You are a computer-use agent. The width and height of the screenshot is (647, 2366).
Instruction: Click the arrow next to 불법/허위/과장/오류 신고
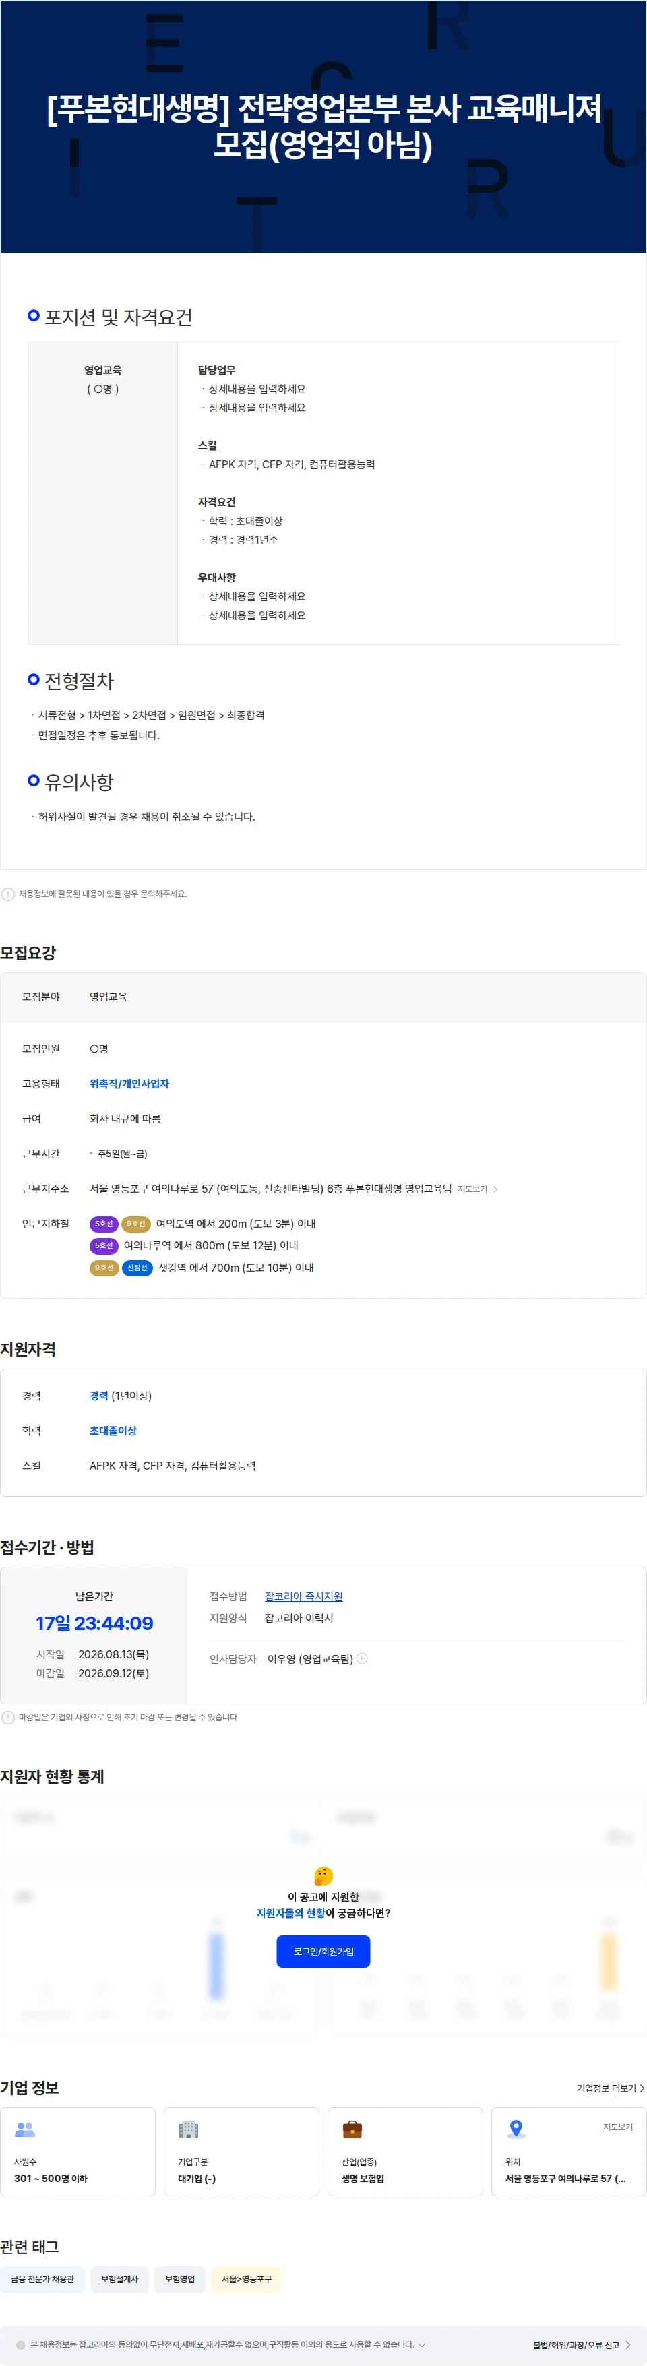point(627,2345)
